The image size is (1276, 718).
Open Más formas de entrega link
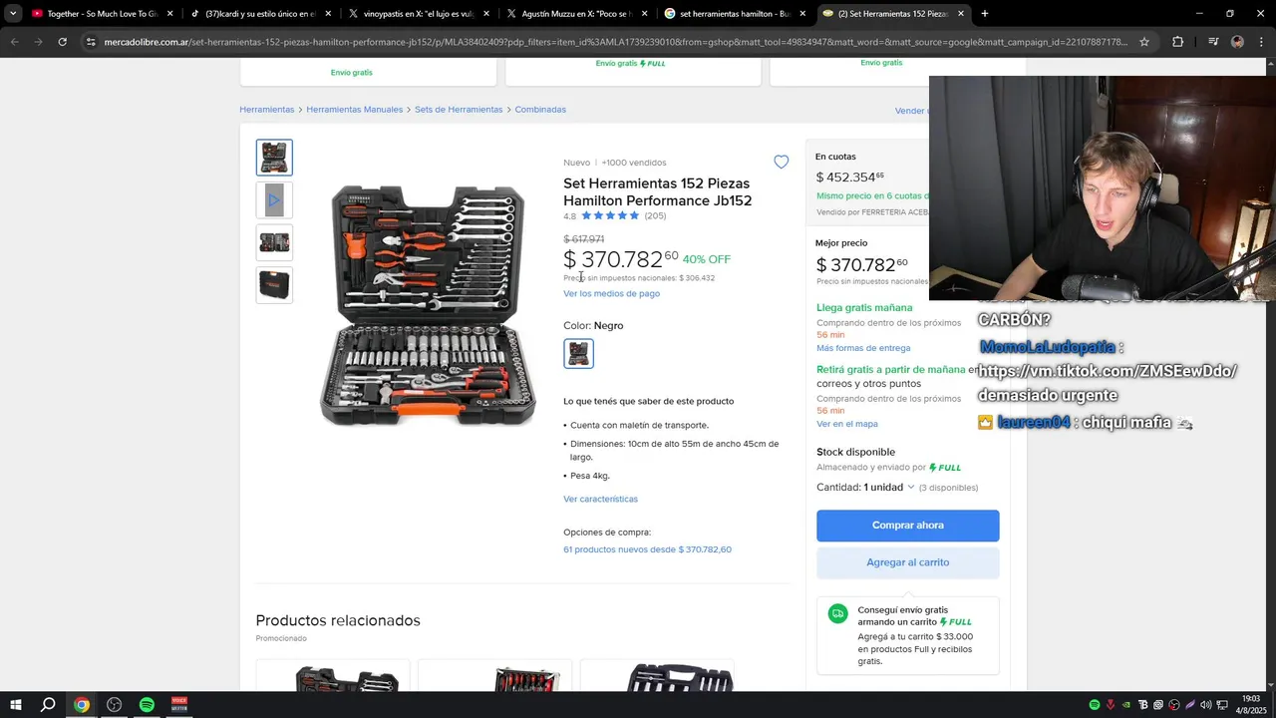[x=863, y=348]
